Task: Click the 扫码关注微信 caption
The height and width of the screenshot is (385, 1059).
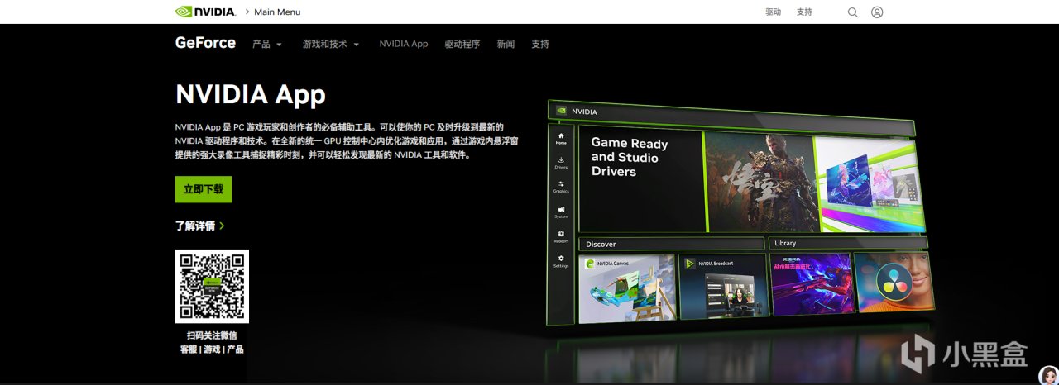Action: coord(212,335)
